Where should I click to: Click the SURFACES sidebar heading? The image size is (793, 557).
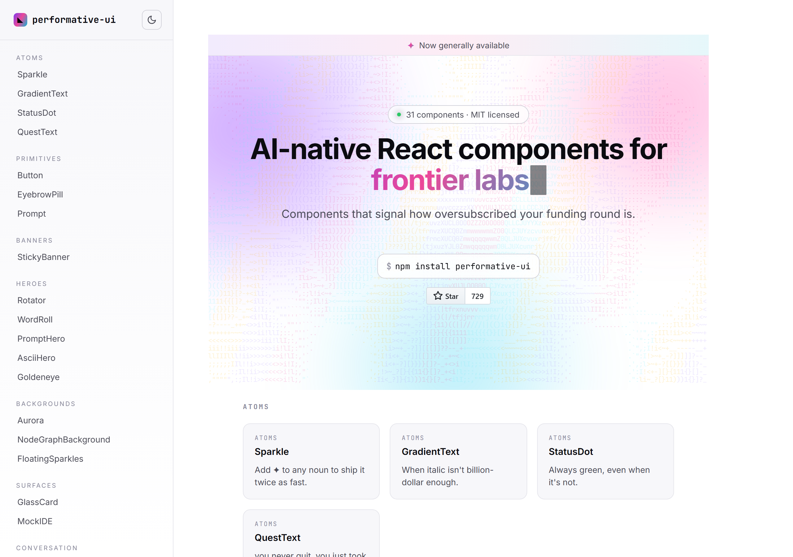(x=36, y=486)
